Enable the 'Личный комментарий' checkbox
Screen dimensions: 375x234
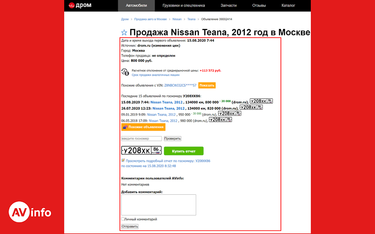click(123, 219)
